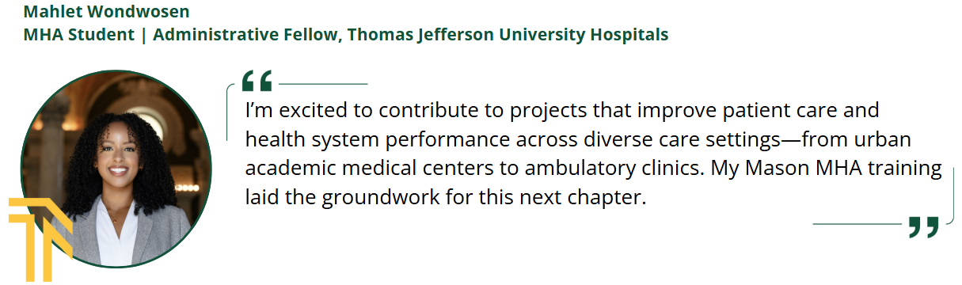Select the circular portrait photo of Mahlet
962x285 pixels.
(116, 168)
